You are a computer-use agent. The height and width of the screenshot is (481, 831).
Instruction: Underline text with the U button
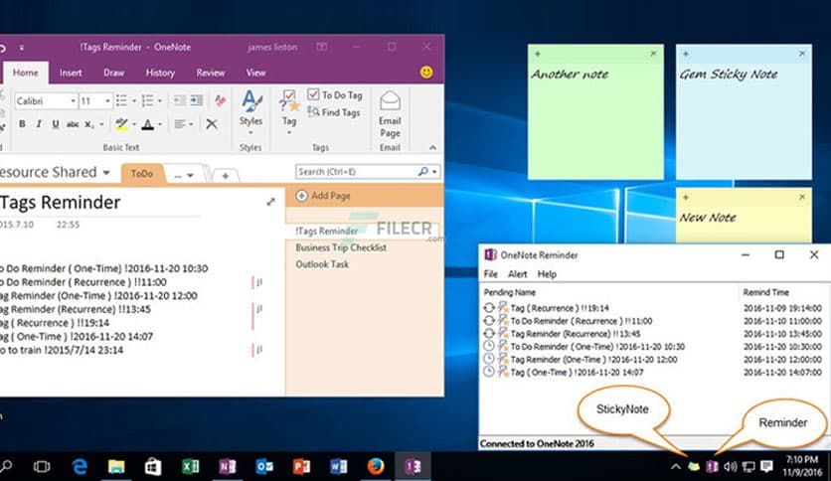(x=55, y=124)
